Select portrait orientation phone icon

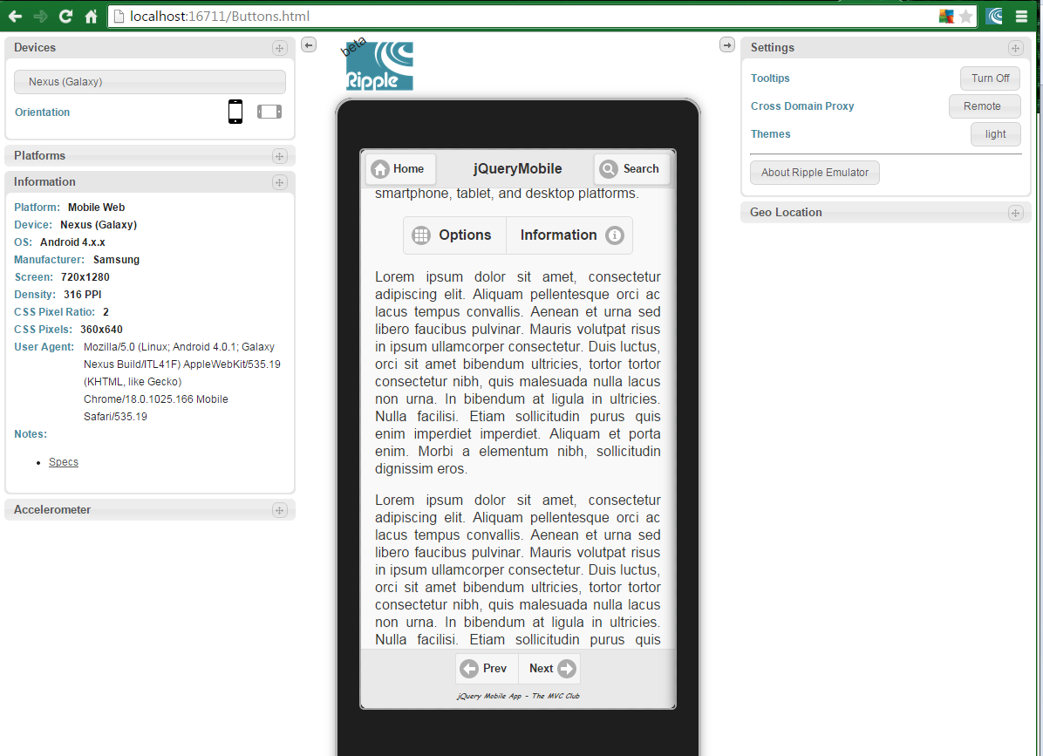235,112
